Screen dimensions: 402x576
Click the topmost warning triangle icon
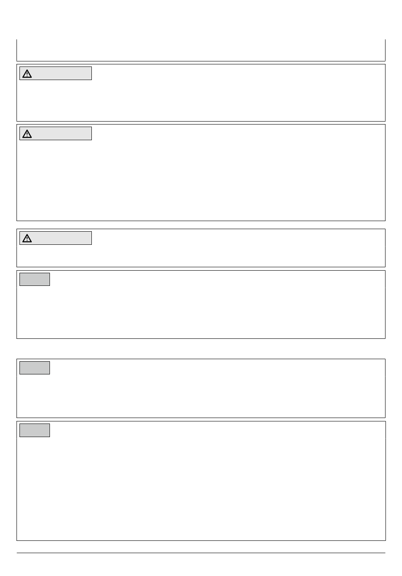click(x=27, y=74)
